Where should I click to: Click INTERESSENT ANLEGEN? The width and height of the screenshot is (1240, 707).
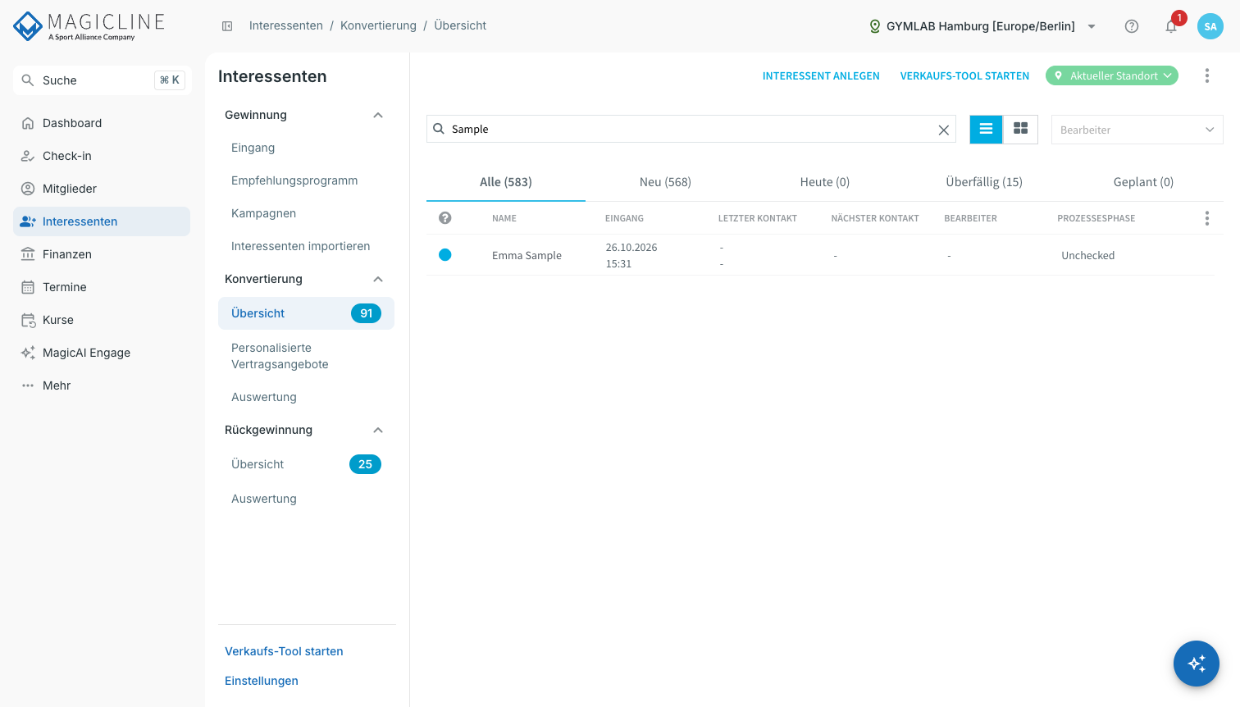click(821, 75)
